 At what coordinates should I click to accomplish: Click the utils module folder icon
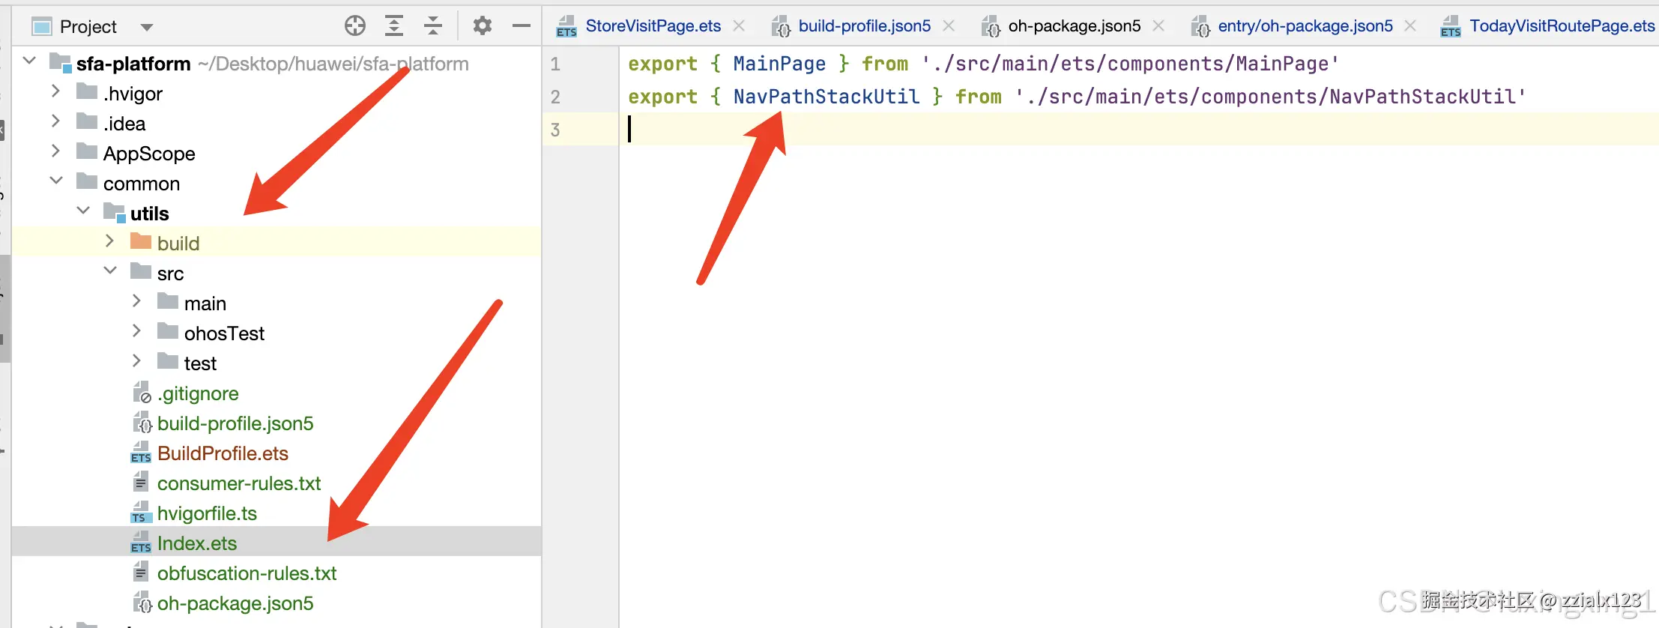(115, 212)
